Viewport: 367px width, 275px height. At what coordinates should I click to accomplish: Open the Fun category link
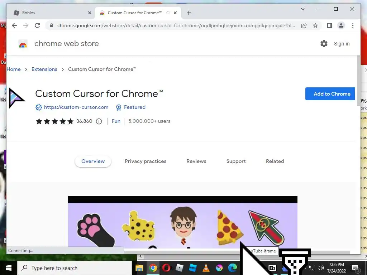116,121
